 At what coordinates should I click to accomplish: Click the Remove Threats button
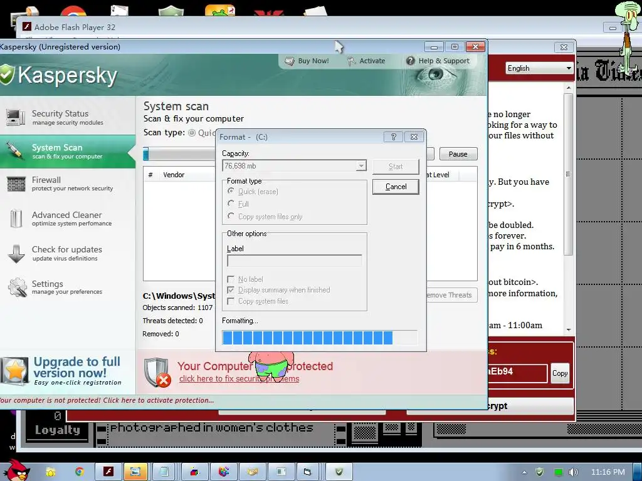[451, 295]
